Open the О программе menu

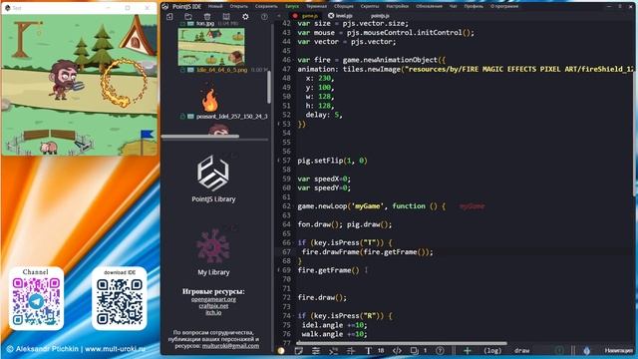(x=504, y=6)
